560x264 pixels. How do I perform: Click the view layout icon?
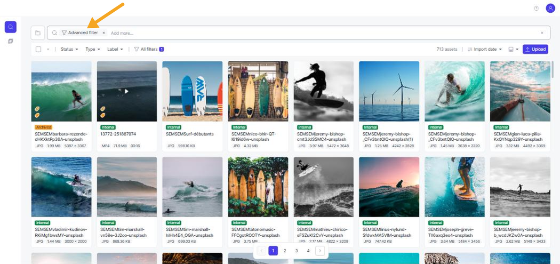[x=511, y=49]
